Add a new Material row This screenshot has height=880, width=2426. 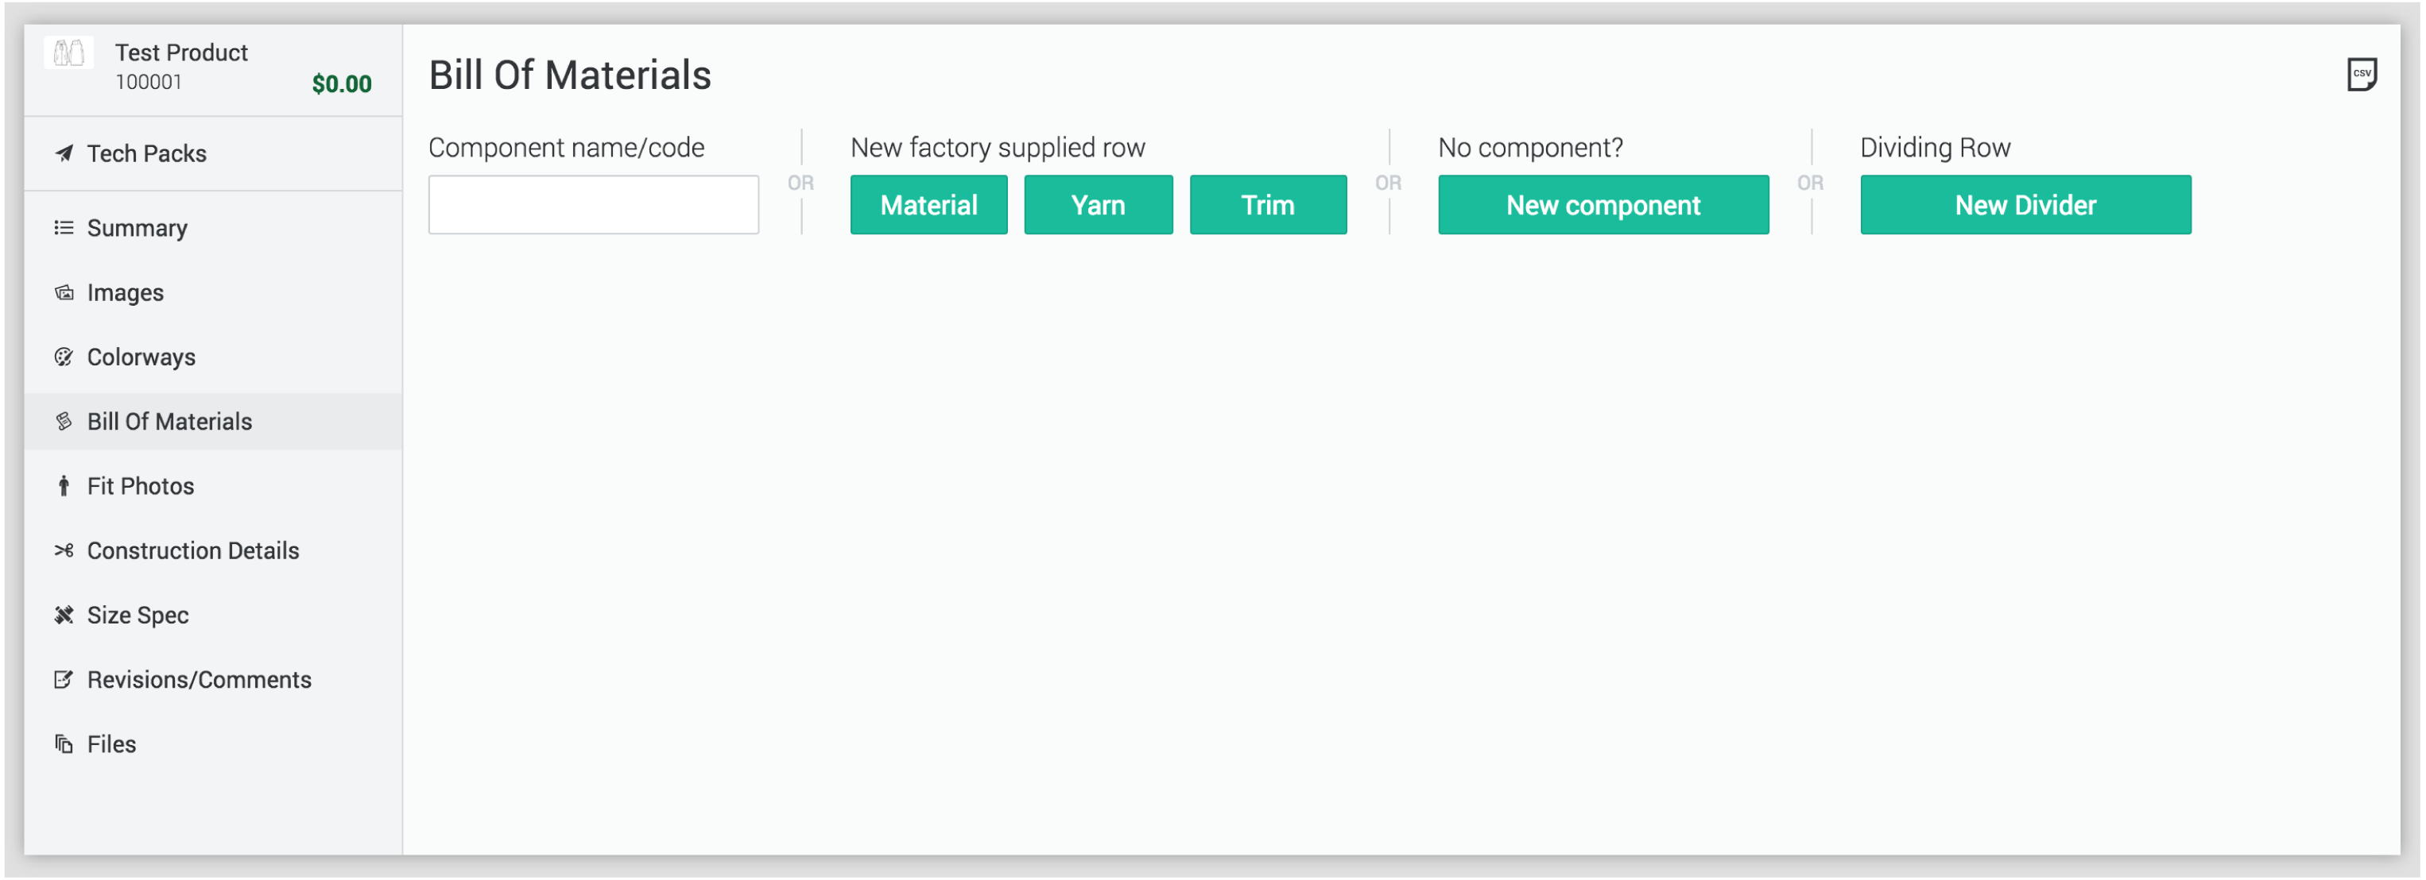tap(928, 204)
